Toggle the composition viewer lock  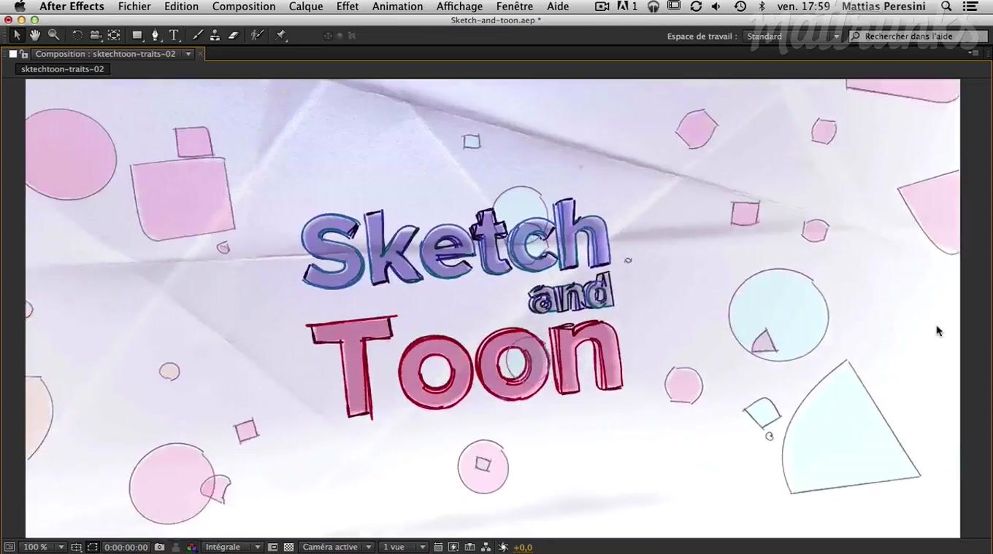(x=24, y=54)
